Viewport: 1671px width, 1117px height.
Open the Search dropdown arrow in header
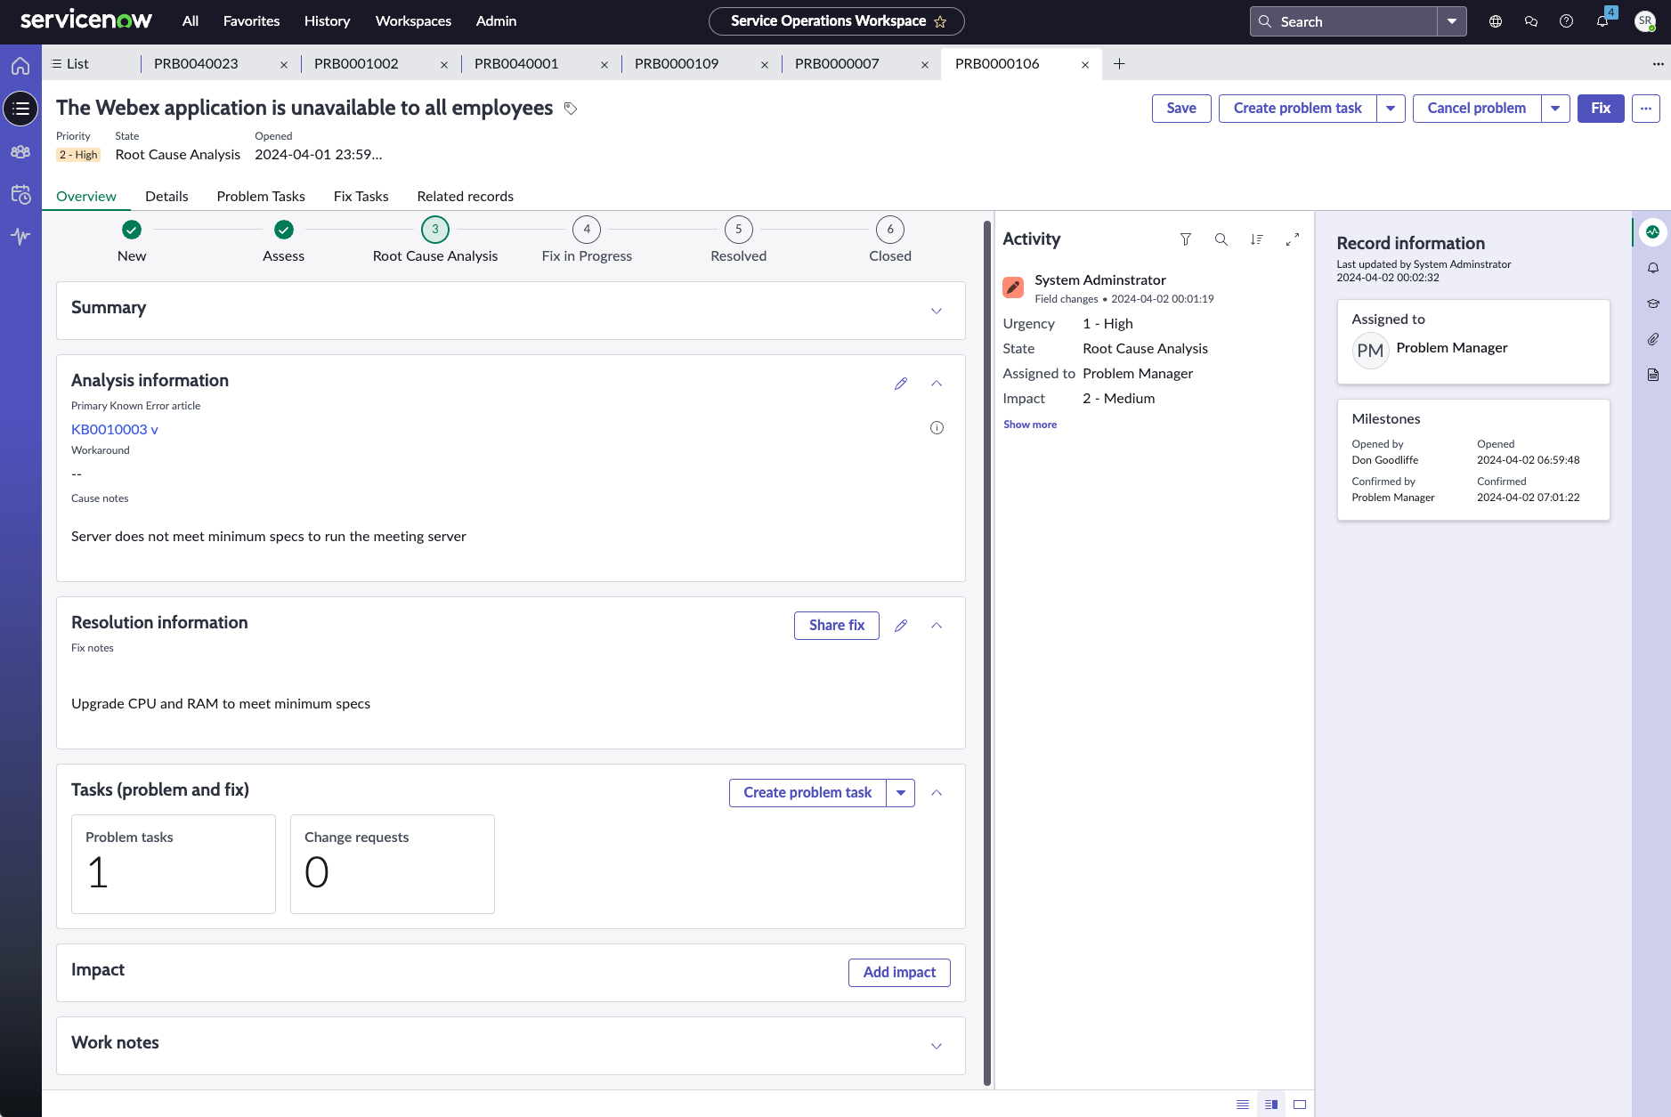[1452, 21]
